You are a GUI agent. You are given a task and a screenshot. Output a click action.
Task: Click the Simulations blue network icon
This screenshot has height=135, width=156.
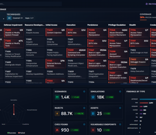pyautogui.click(x=93, y=97)
